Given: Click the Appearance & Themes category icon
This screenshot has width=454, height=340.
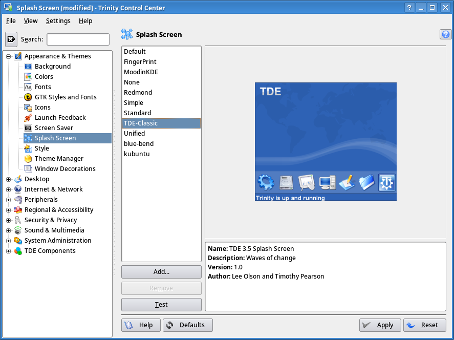Looking at the screenshot, I should [x=18, y=56].
